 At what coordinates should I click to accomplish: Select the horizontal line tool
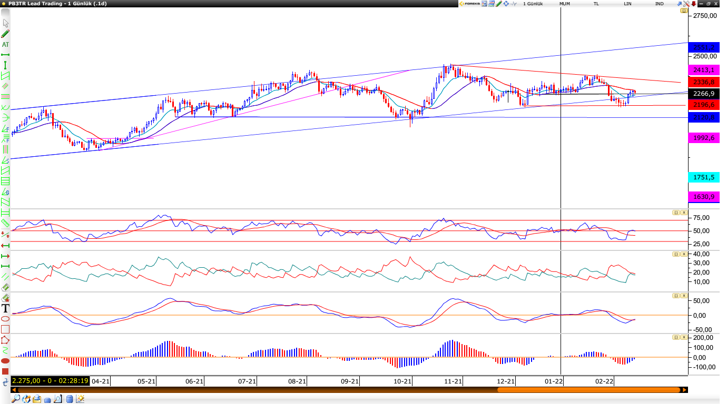pos(6,55)
